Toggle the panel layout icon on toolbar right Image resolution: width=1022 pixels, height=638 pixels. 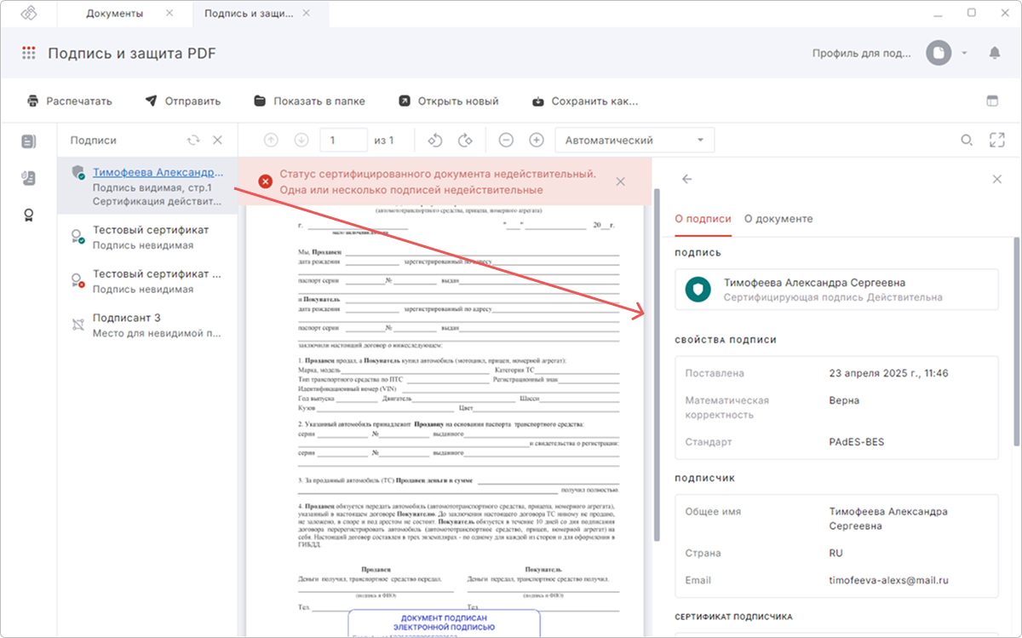[992, 101]
